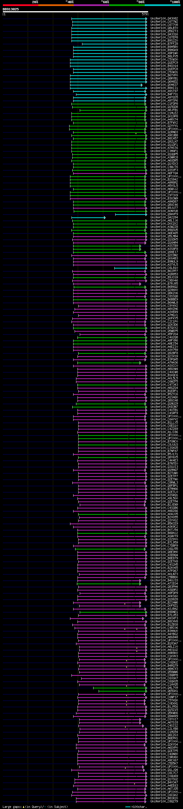Click the purple ~60% identity legend segment
This screenshot has width=183, height=809.
point(91,5)
